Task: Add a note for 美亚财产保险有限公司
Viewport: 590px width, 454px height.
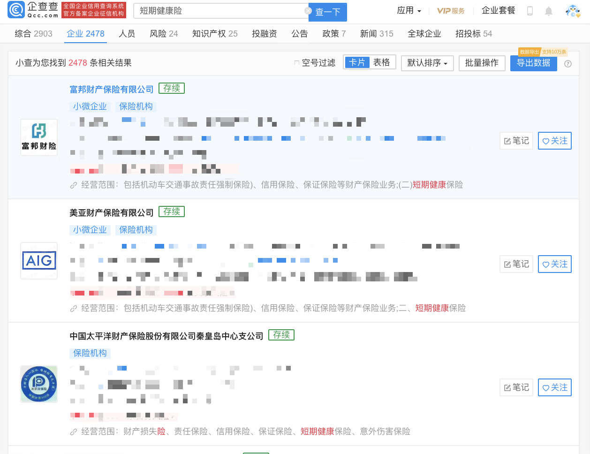Action: tap(516, 264)
